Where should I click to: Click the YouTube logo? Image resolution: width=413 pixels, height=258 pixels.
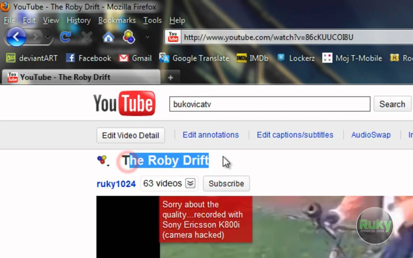[x=124, y=103]
